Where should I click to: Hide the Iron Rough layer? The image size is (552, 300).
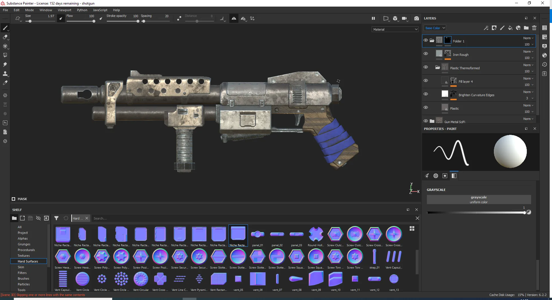tap(426, 54)
